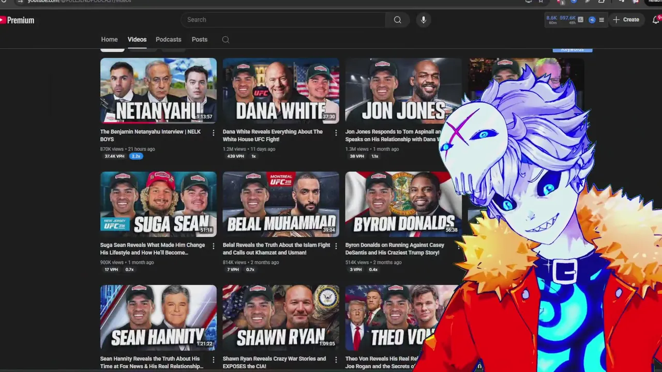Open the JON JONES video thumbnail
This screenshot has width=662, height=372.
[x=403, y=90]
